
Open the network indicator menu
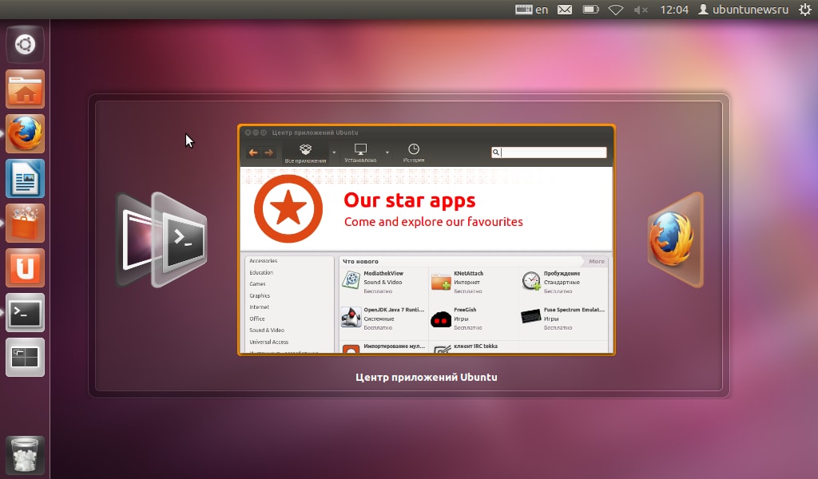[616, 10]
